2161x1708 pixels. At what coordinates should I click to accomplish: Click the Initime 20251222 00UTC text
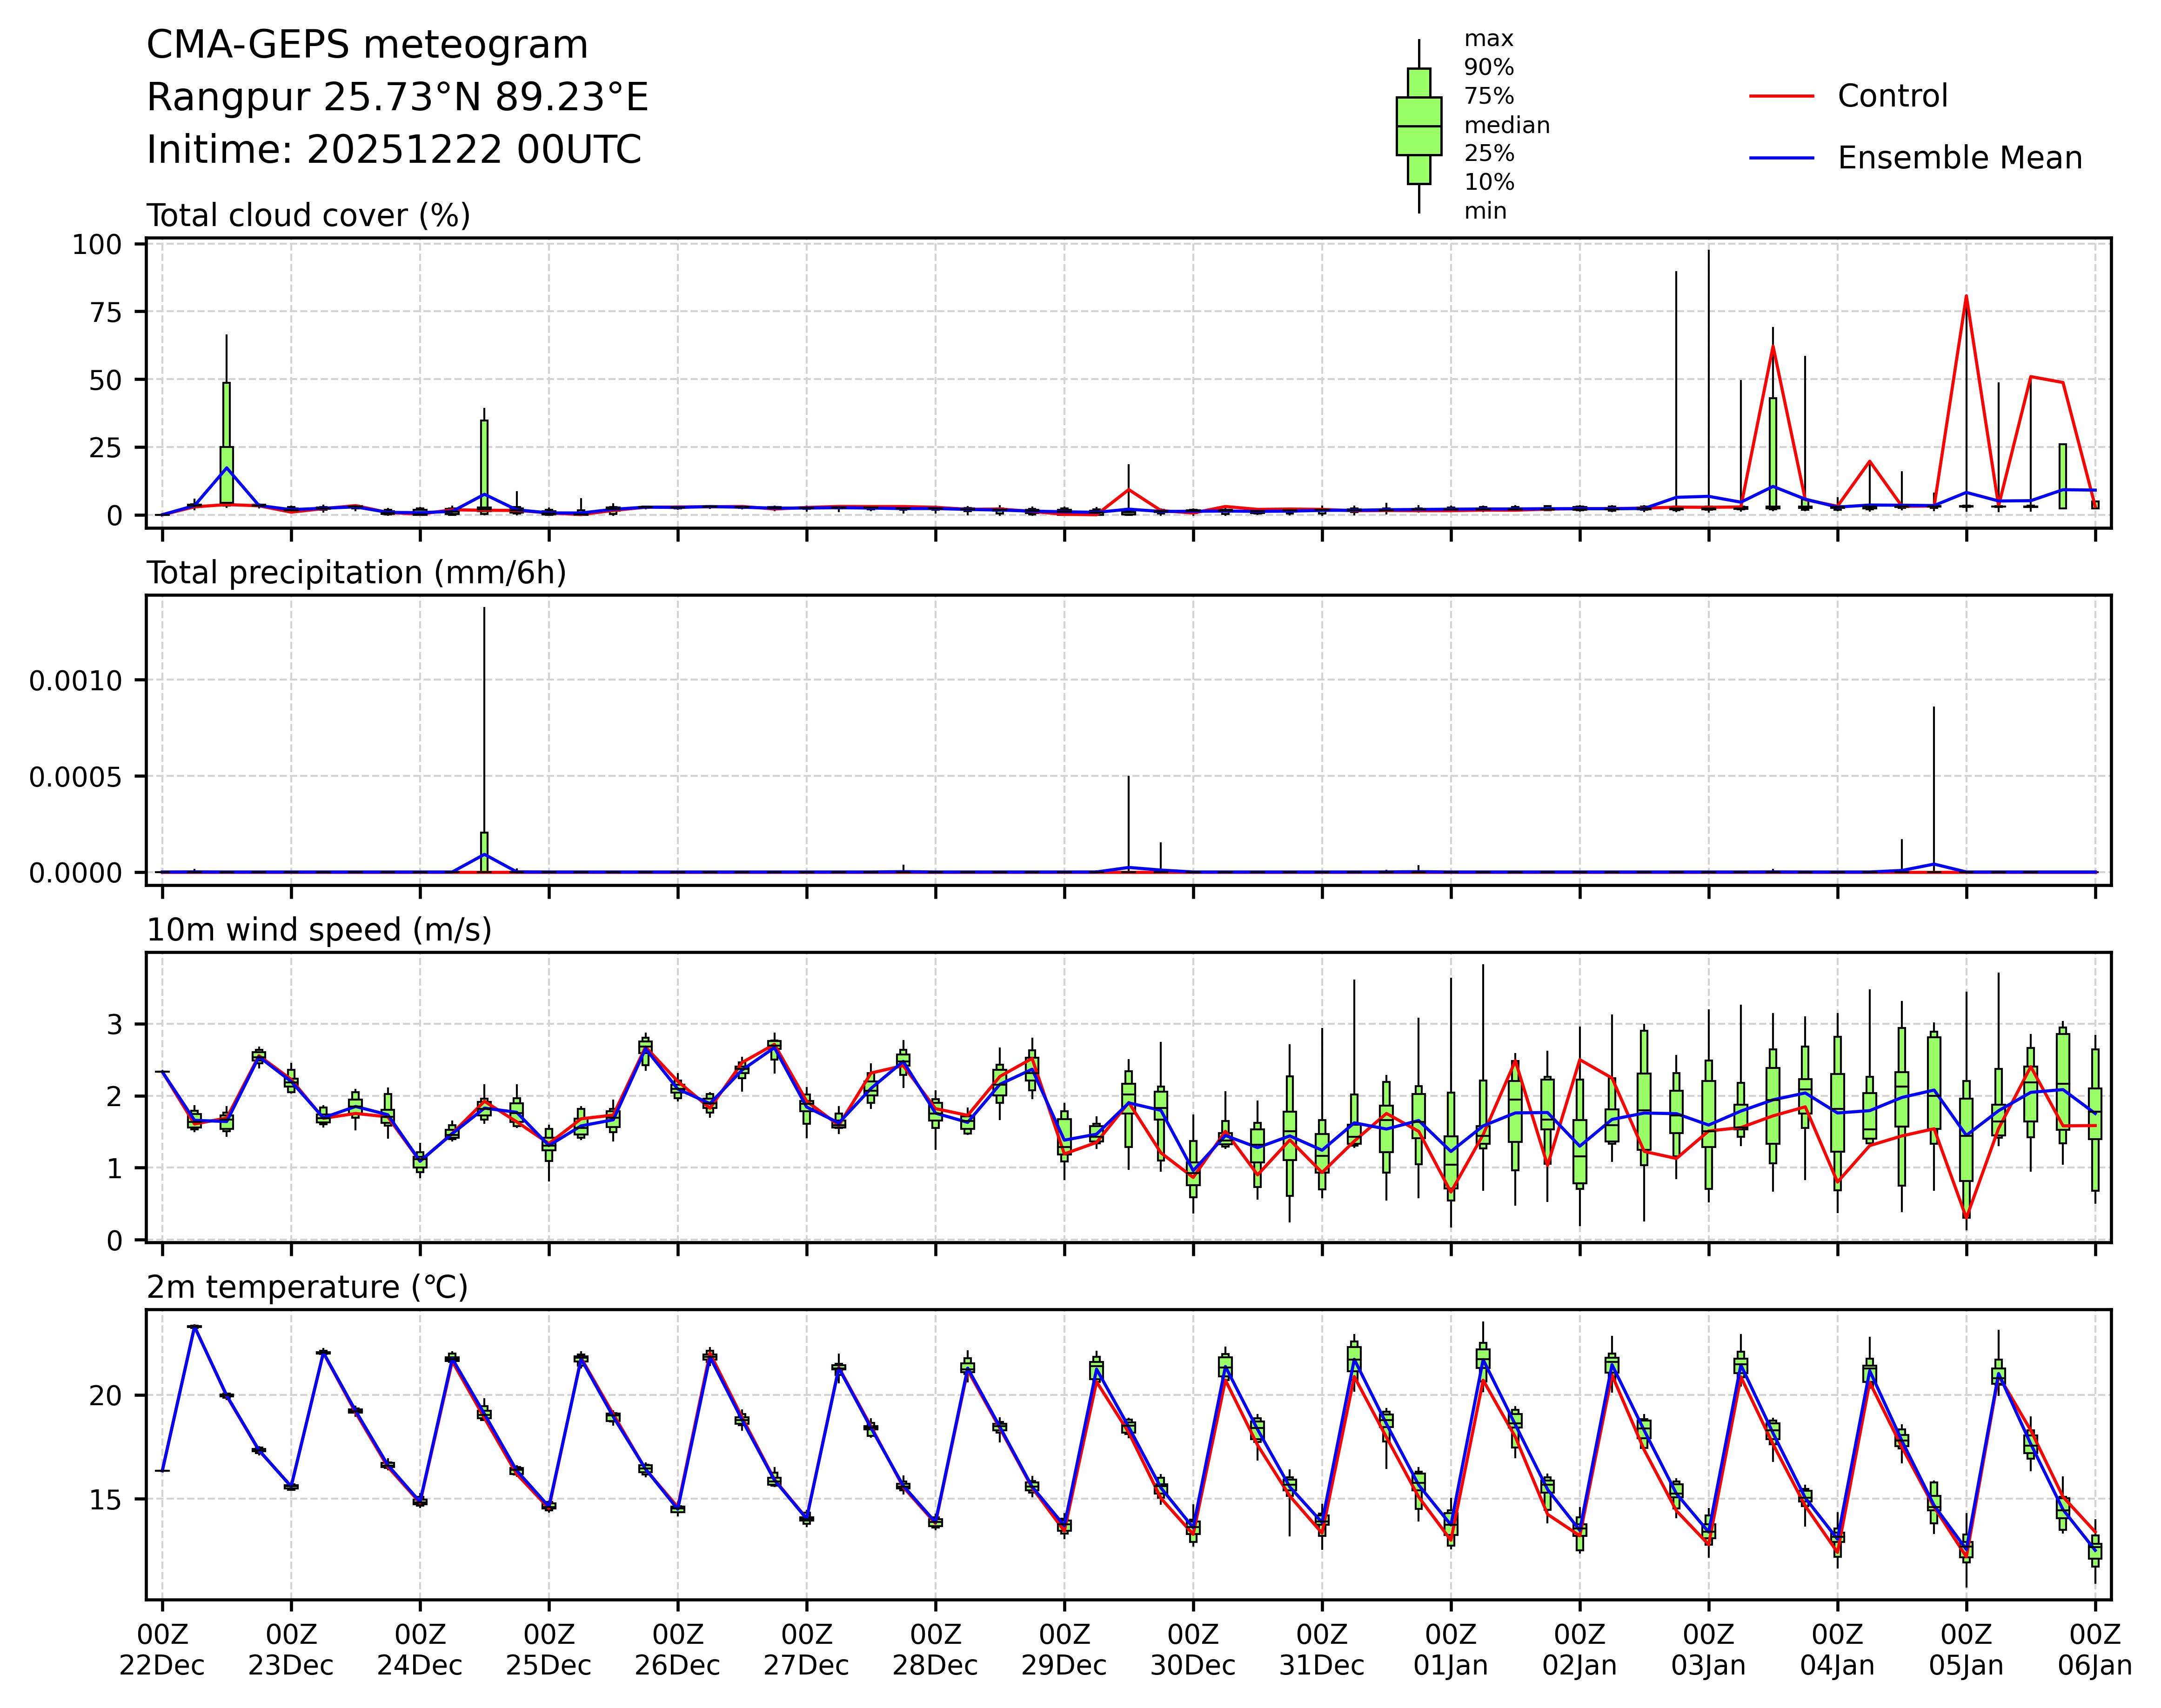[x=393, y=150]
